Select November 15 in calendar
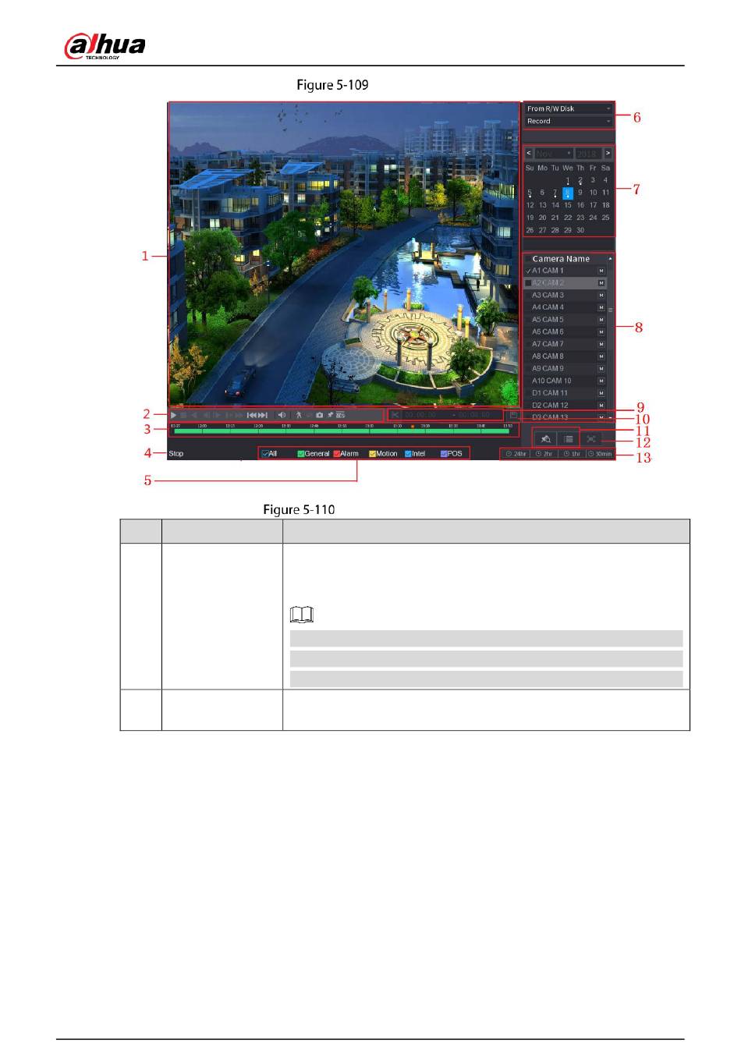741x1060 pixels. 568,205
